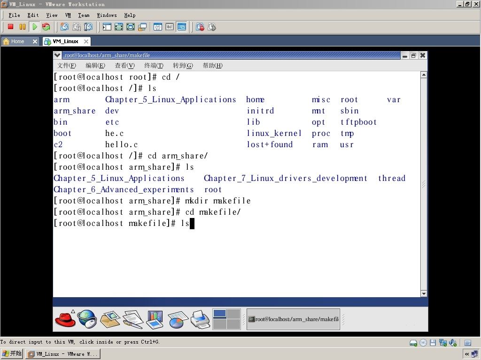The width and height of the screenshot is (481, 360).
Task: Click the sound device status icon
Action: pyautogui.click(x=453, y=343)
